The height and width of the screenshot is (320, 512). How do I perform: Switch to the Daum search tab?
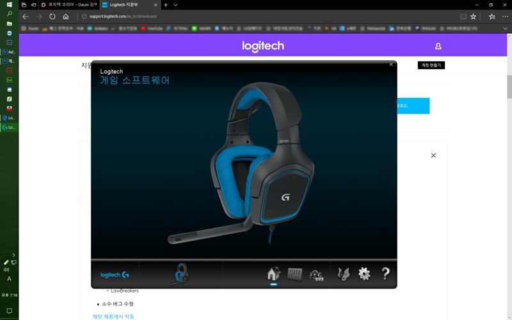[70, 5]
